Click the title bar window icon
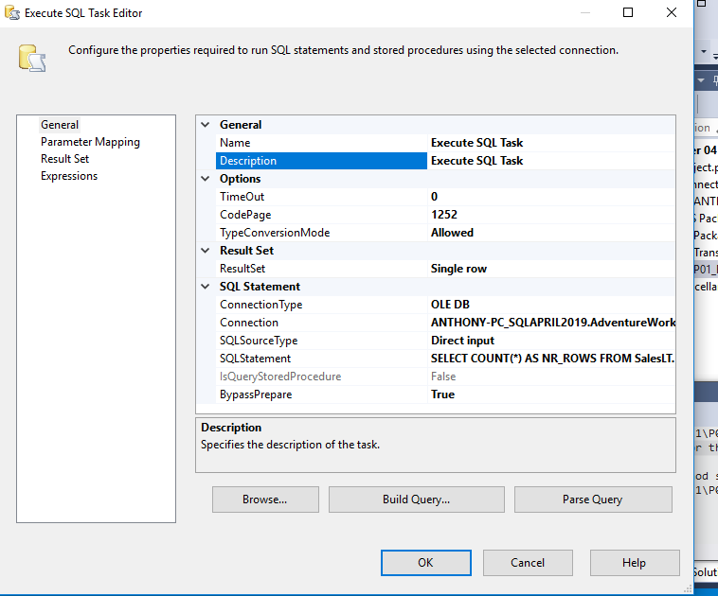The height and width of the screenshot is (596, 718). [x=11, y=13]
